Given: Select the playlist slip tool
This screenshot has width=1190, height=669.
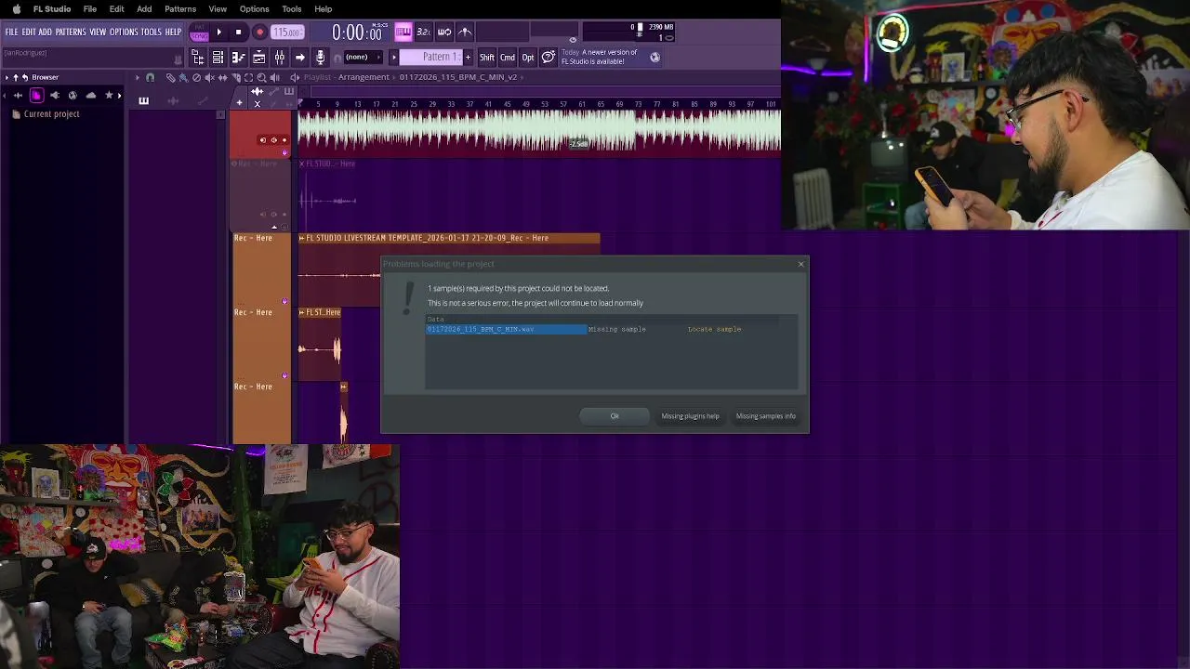Looking at the screenshot, I should (x=222, y=77).
